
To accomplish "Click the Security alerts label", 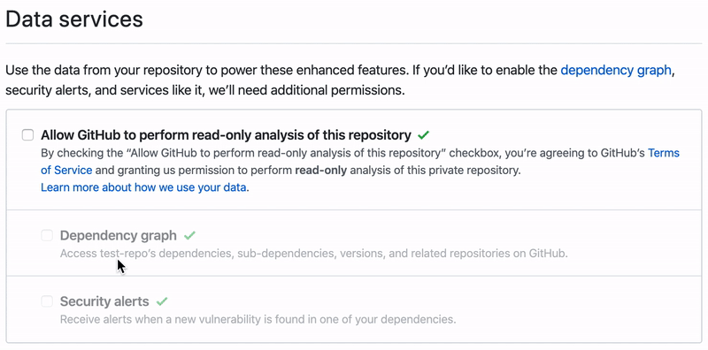I will (104, 301).
